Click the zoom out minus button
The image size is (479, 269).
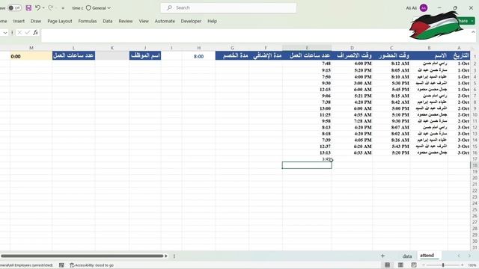pyautogui.click(x=424, y=265)
